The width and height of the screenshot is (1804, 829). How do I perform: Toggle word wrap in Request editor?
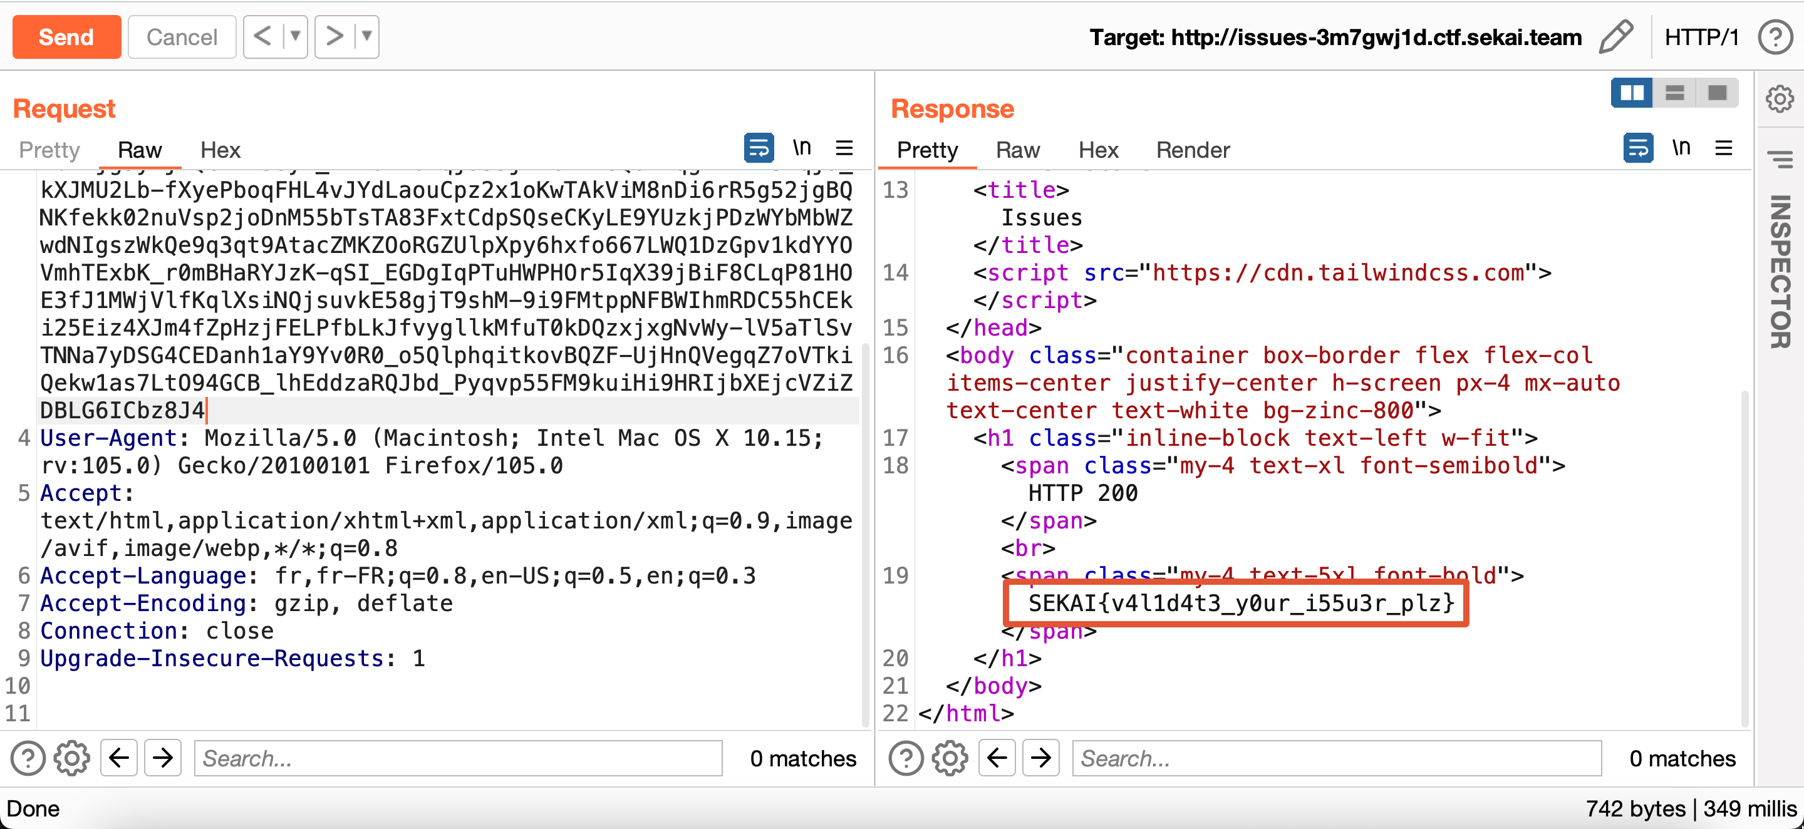point(759,148)
